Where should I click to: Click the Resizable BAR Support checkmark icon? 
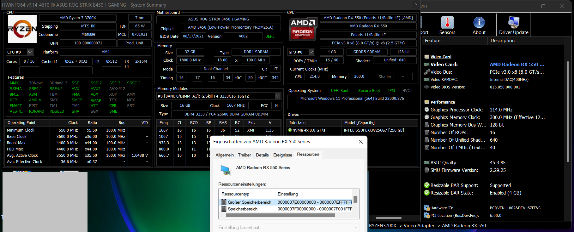[x=427, y=185]
